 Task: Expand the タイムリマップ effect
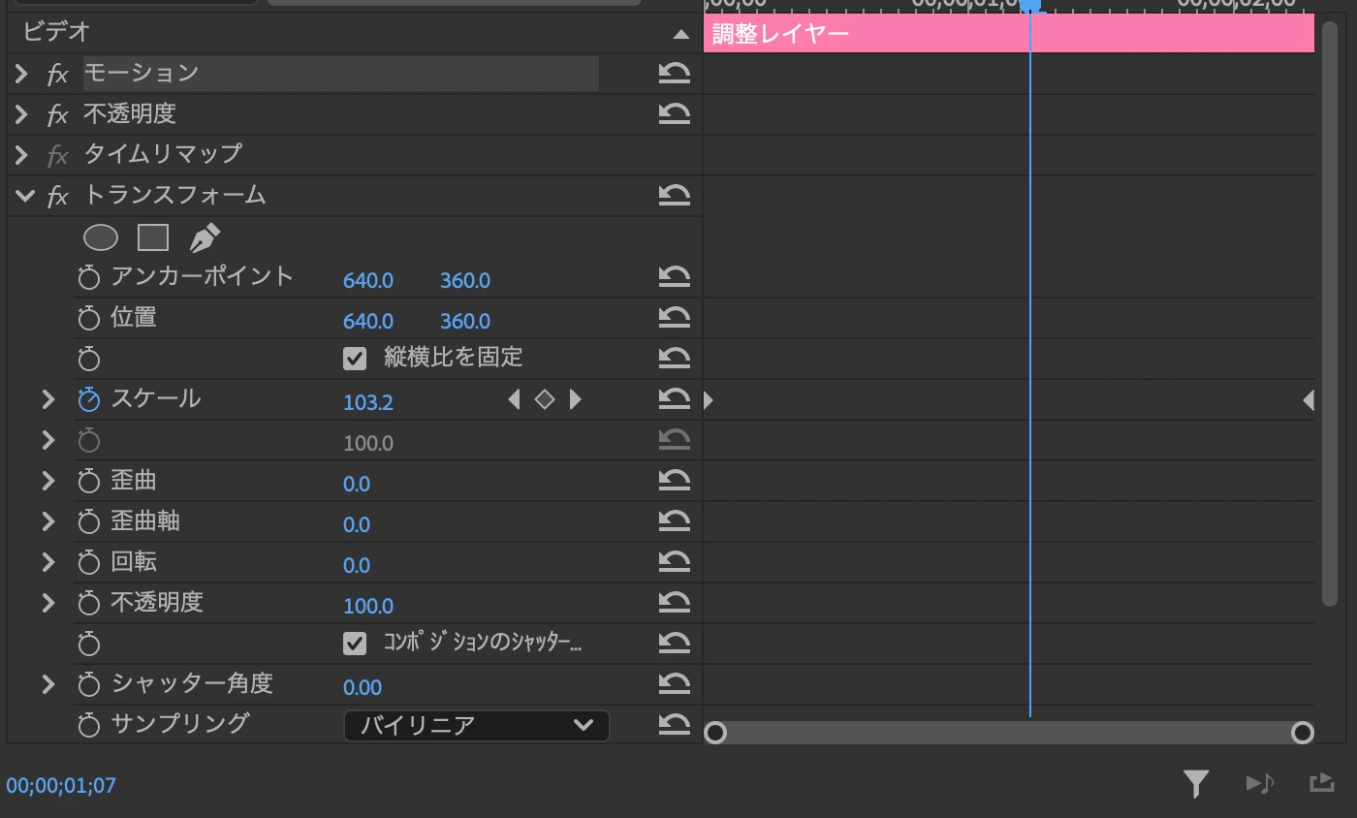point(21,155)
